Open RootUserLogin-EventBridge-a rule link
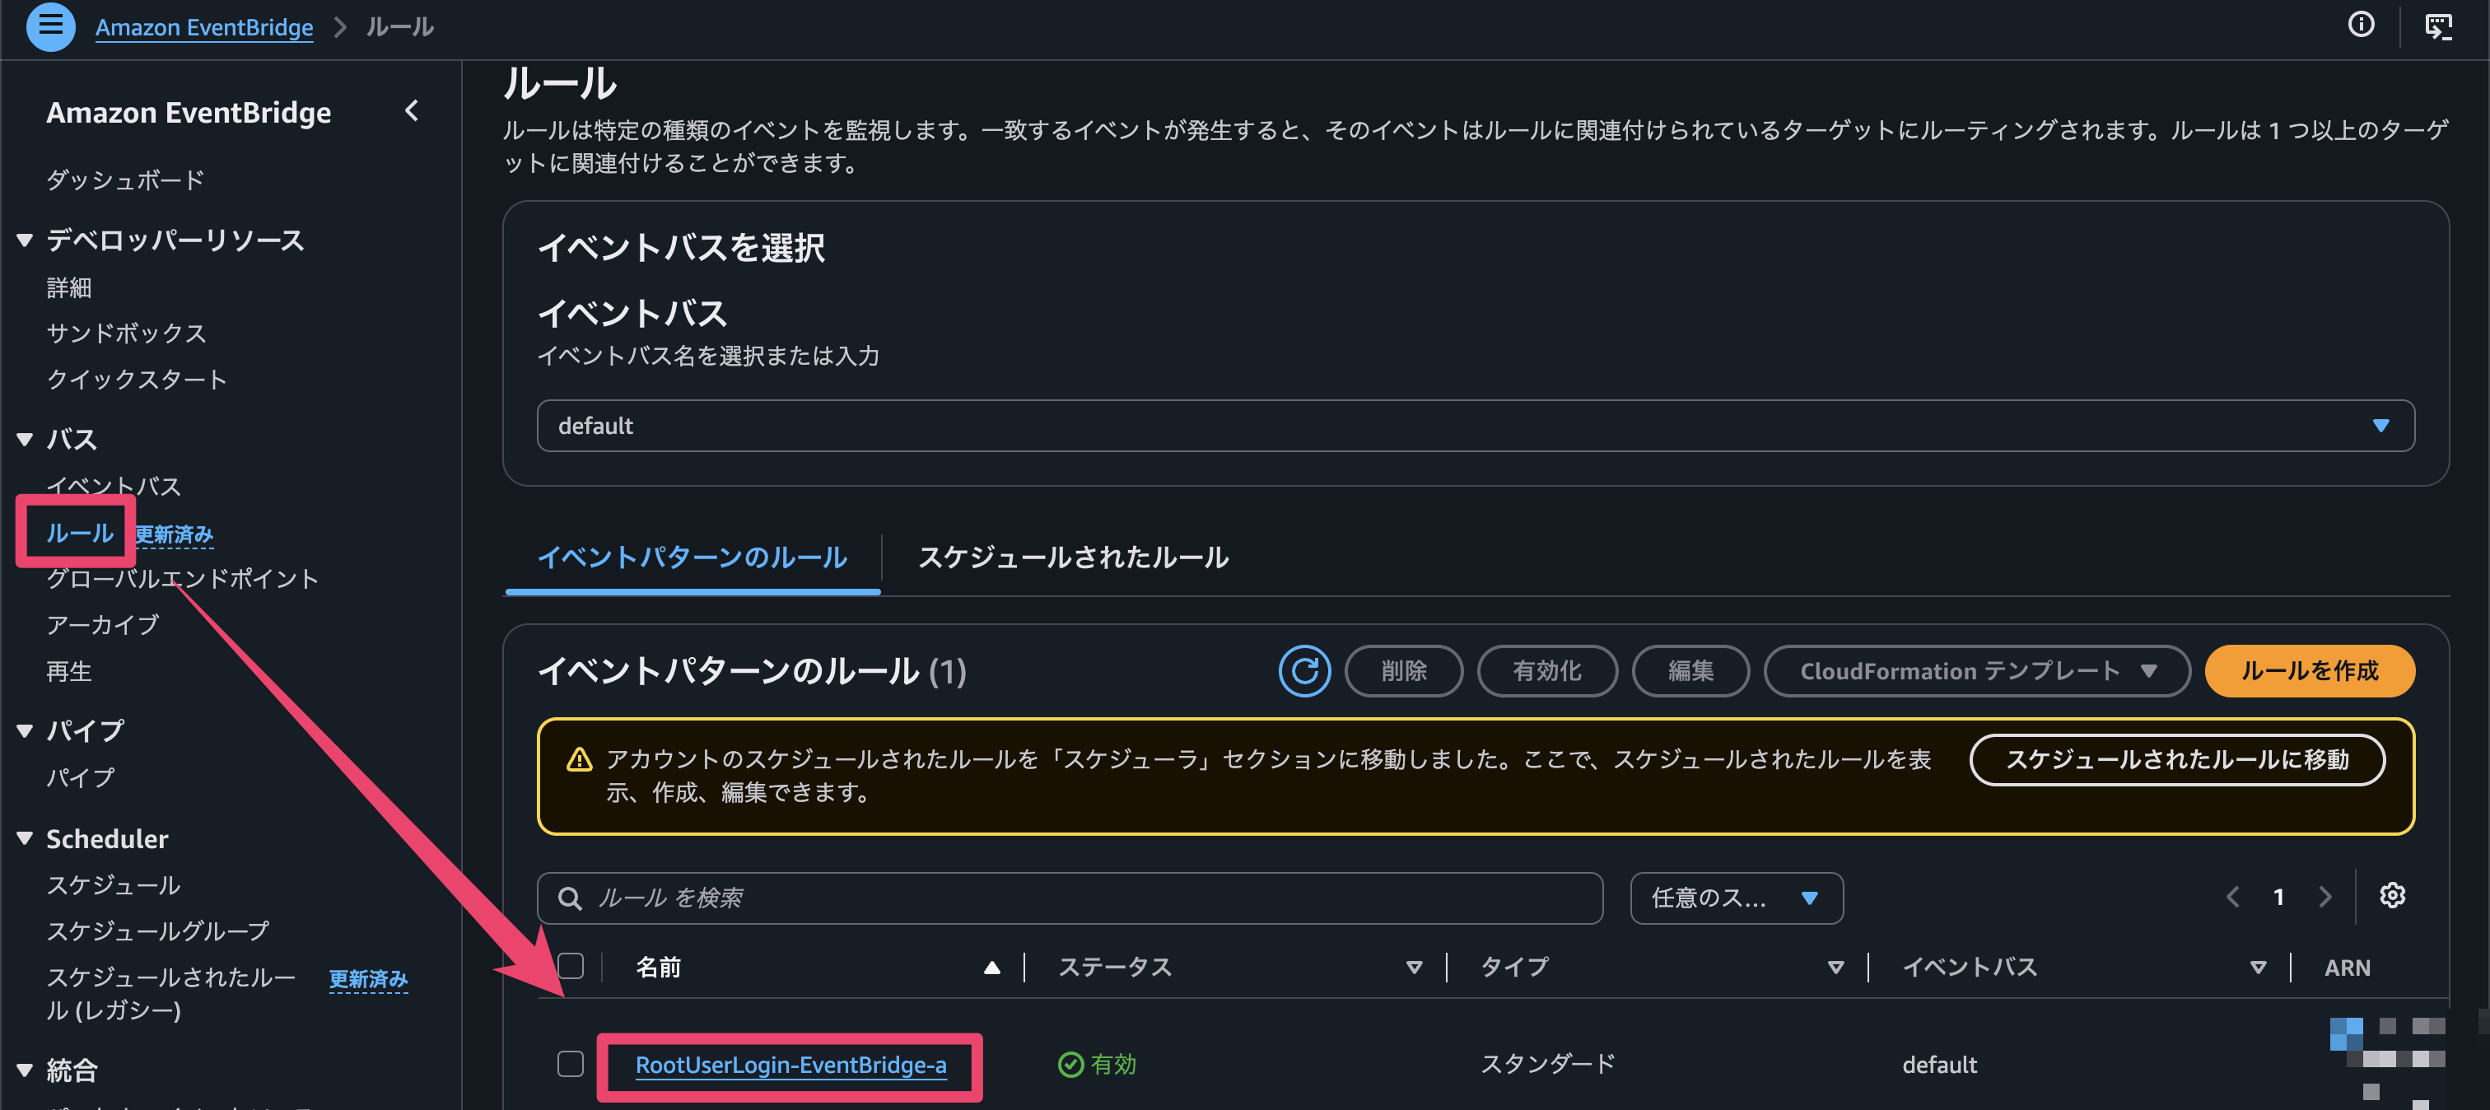Viewport: 2490px width, 1110px height. (x=790, y=1066)
